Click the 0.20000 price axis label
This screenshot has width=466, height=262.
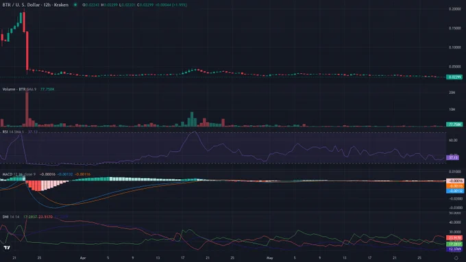point(455,9)
